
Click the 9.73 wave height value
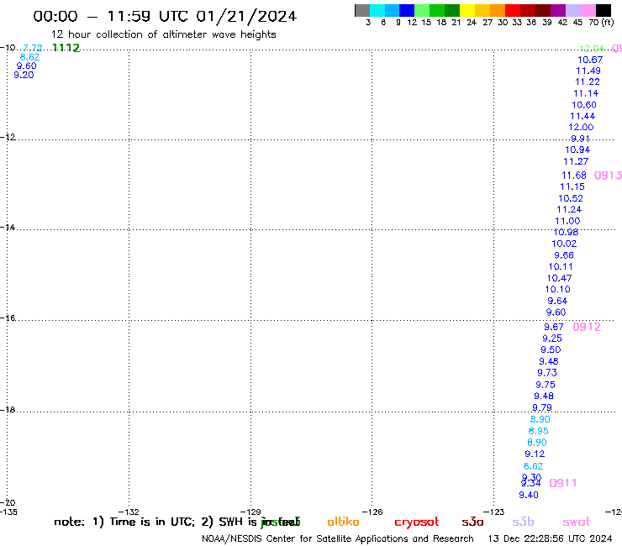[x=547, y=373]
